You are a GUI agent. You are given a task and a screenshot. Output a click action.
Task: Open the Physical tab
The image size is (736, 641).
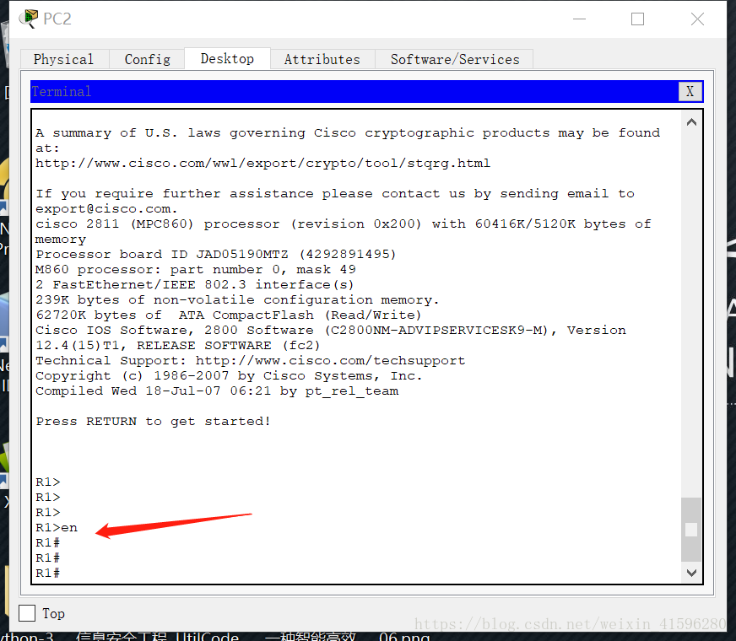pos(64,60)
